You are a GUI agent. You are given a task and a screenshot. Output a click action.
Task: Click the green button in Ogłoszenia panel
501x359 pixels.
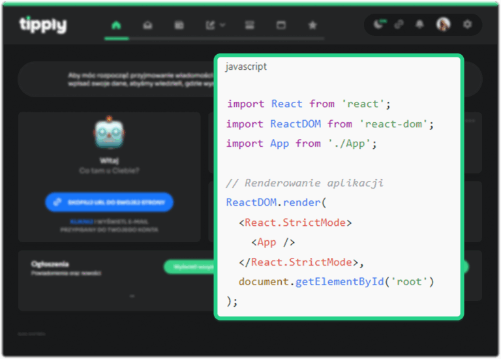tap(190, 266)
